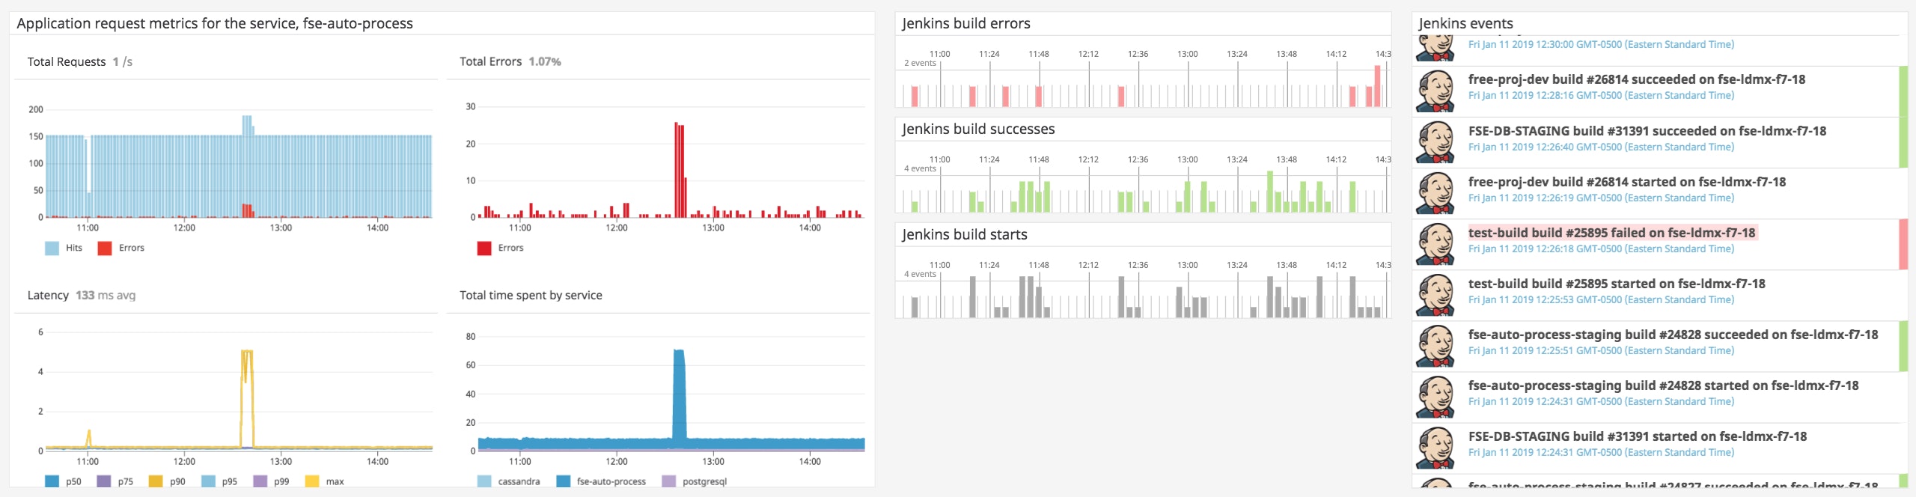Click the tall red spike in Total Errors chart
1916x497 pixels.
pyautogui.click(x=680, y=172)
